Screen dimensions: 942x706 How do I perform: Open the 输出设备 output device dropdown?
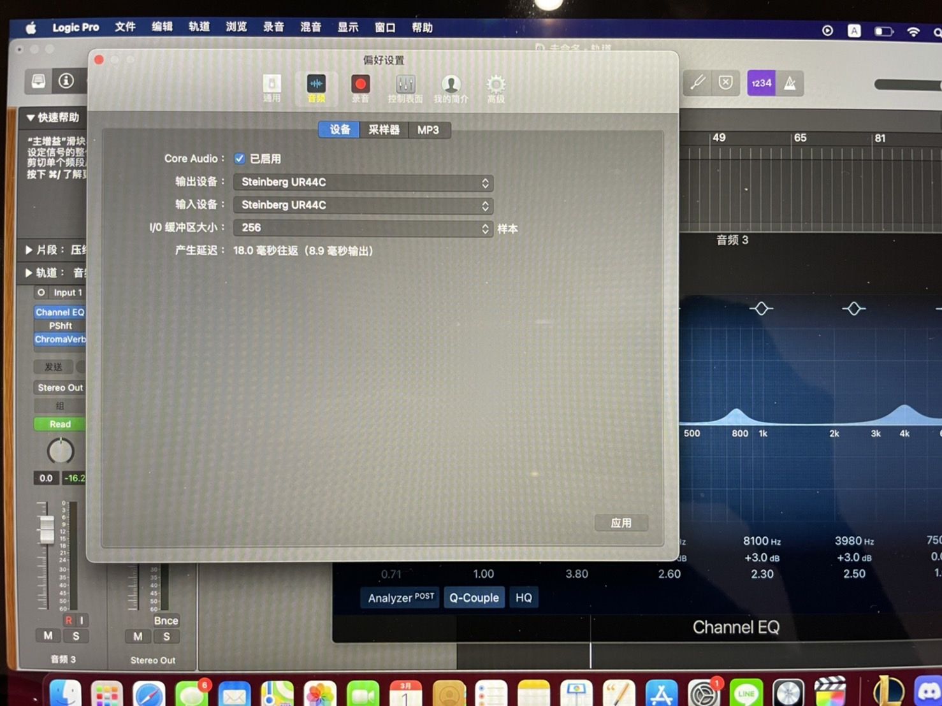tap(363, 182)
